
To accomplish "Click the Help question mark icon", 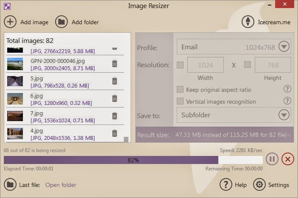I will click(x=226, y=184).
